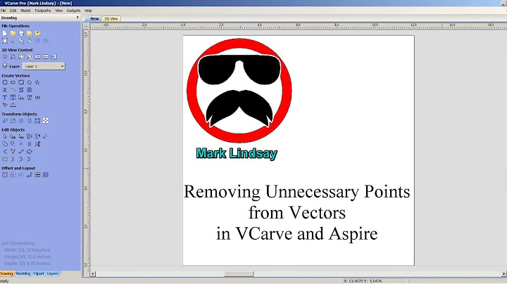Select the Pan view tool
The height and width of the screenshot is (284, 507).
point(4,57)
